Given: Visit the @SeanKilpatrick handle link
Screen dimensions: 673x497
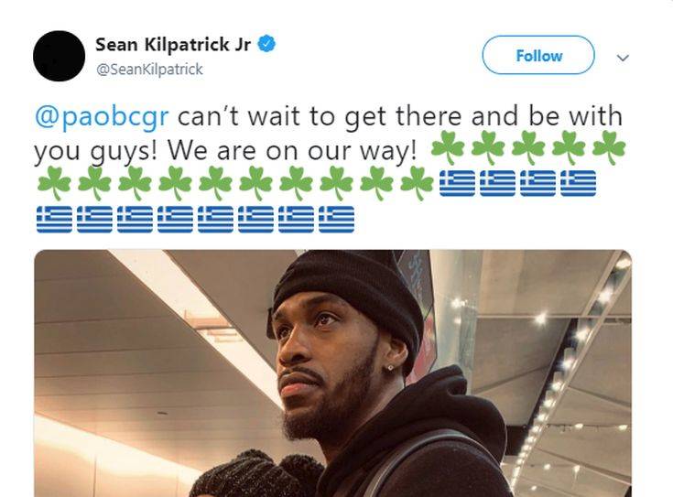Looking at the screenshot, I should click(150, 70).
